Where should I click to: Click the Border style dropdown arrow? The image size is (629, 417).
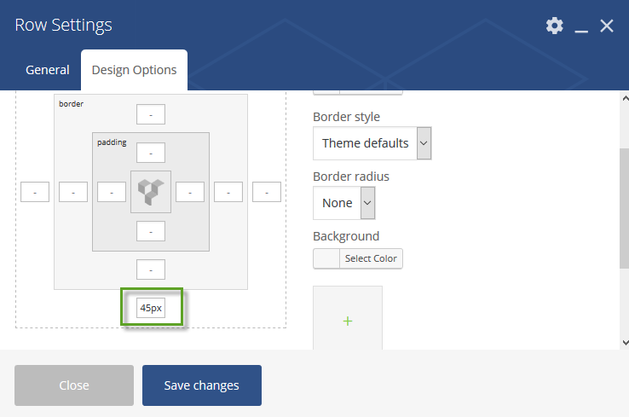(424, 143)
